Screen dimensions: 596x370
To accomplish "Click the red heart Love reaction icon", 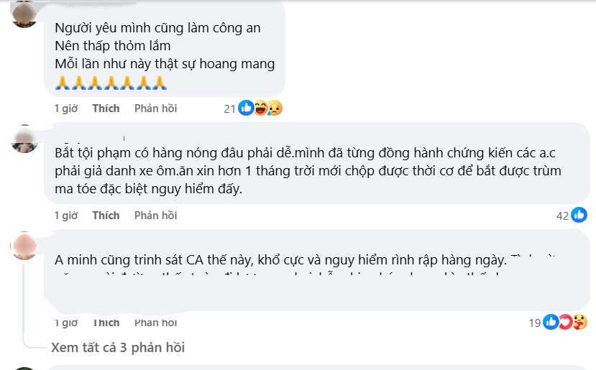I will (565, 322).
